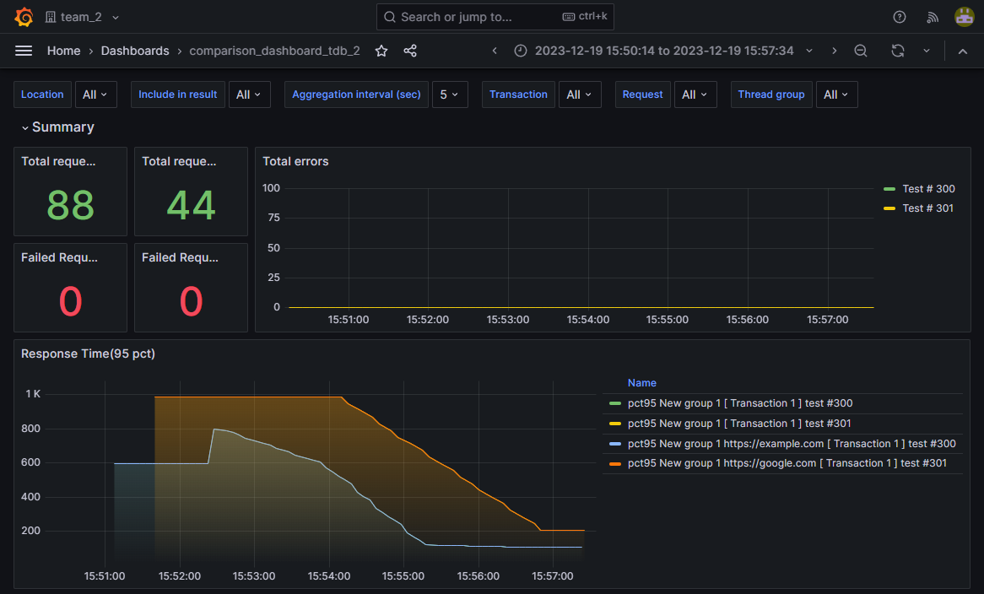
Task: Mark this dashboard as a favorite
Action: click(x=381, y=51)
